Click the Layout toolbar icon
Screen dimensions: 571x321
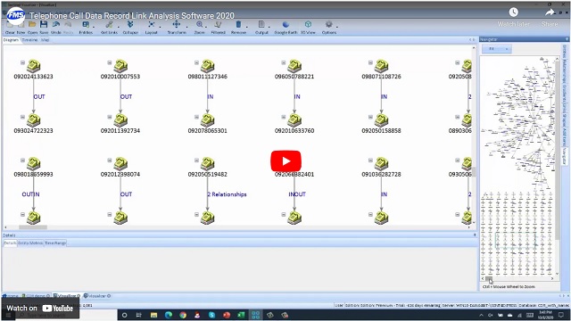click(151, 24)
